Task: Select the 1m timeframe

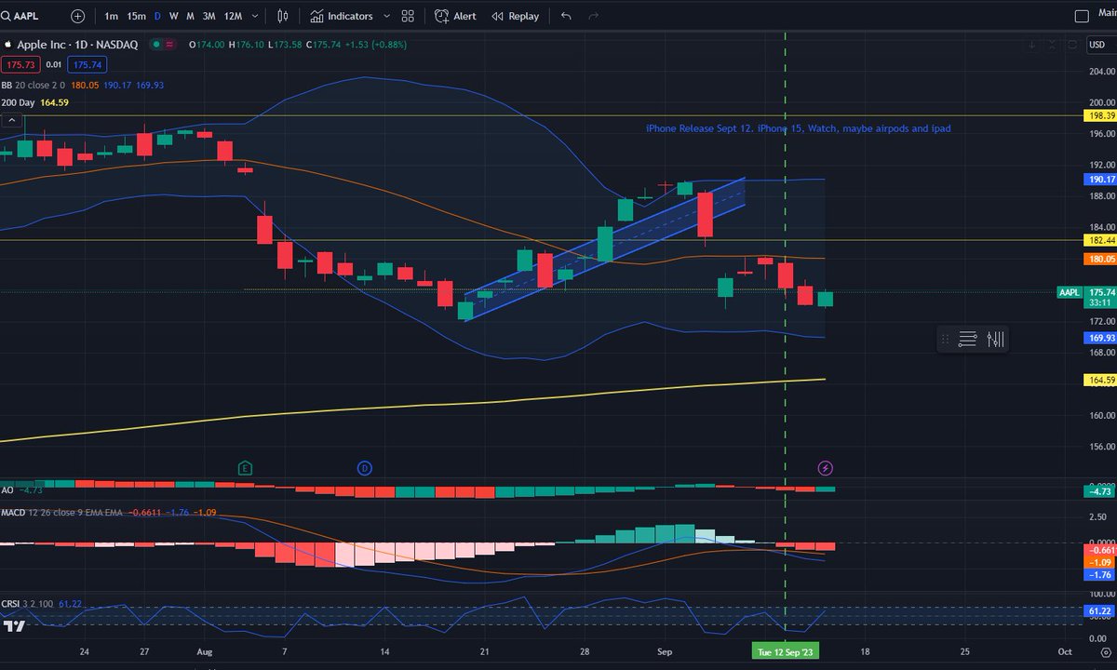Action: (111, 16)
